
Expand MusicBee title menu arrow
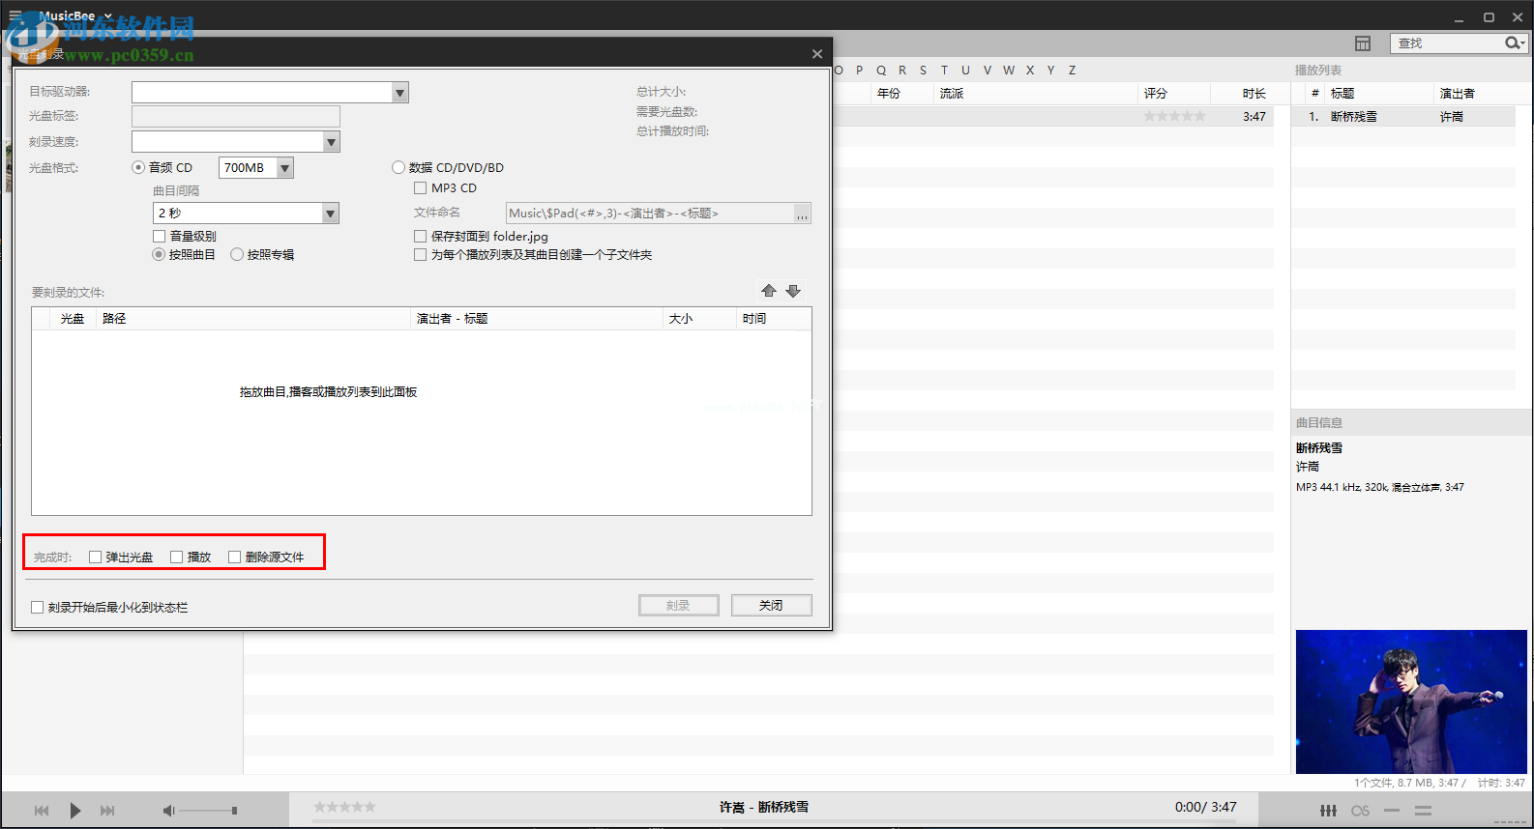pos(107,15)
